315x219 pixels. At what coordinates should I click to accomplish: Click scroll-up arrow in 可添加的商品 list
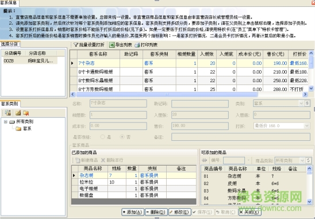pyautogui.click(x=309, y=168)
